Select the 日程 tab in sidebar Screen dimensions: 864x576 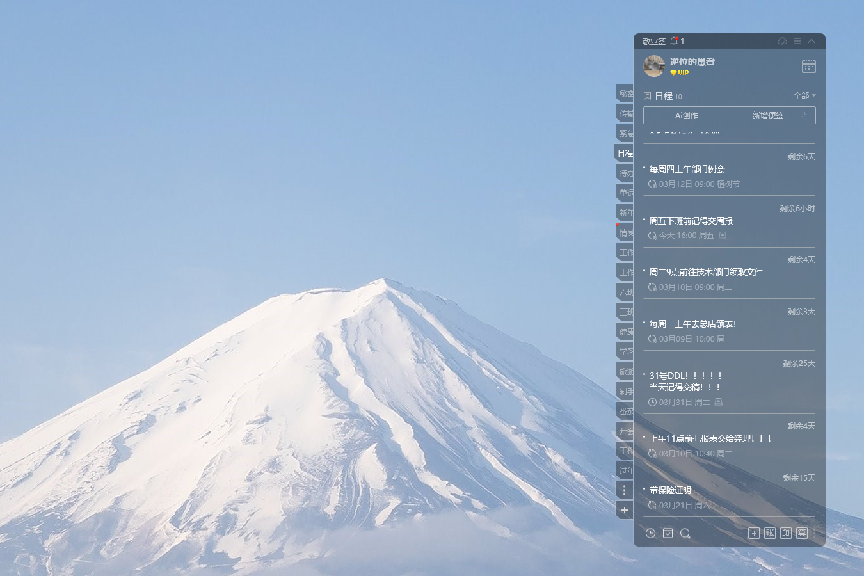pos(625,153)
